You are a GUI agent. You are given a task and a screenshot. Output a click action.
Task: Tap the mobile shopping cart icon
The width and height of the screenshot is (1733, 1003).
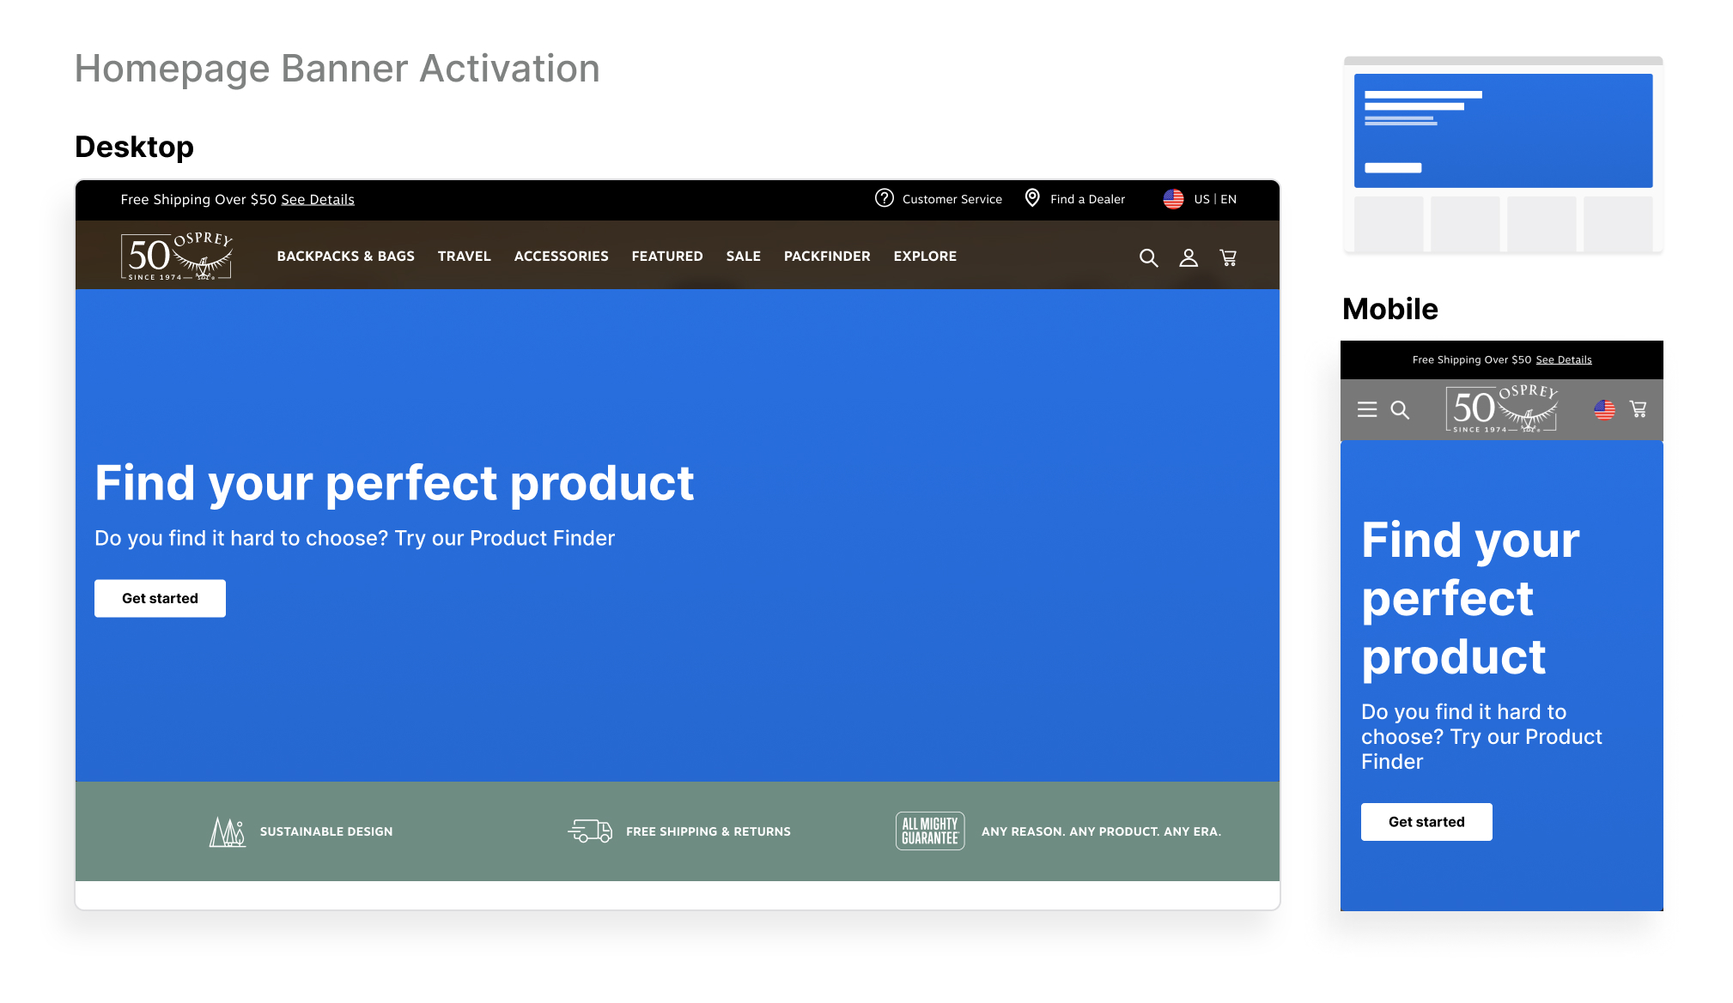pos(1639,409)
